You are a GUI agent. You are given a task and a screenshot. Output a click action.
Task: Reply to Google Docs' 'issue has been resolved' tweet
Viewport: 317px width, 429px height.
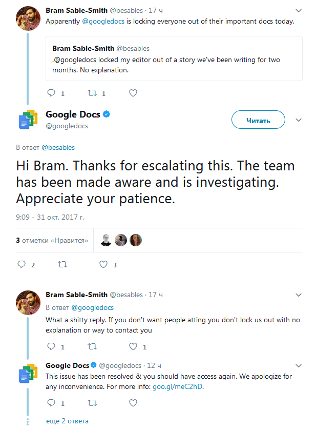pos(51,403)
